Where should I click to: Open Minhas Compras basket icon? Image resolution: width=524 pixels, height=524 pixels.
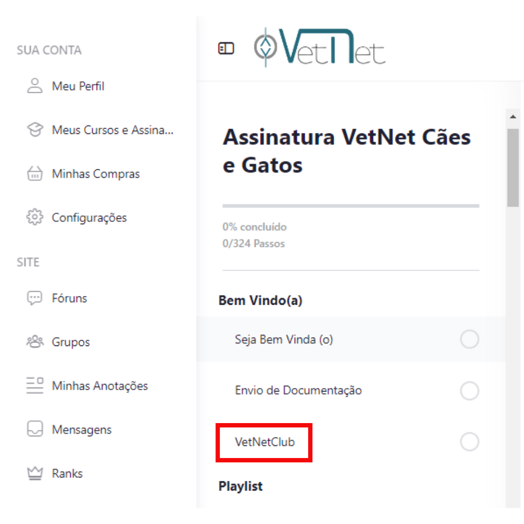pos(34,174)
